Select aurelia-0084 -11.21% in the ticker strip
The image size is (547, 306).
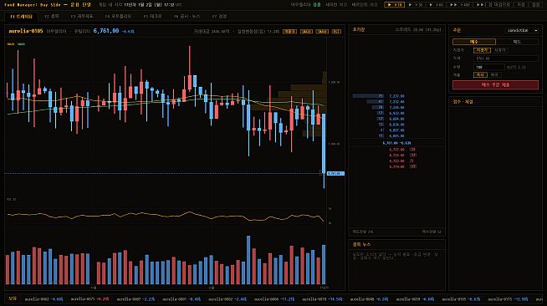pyautogui.click(x=274, y=299)
